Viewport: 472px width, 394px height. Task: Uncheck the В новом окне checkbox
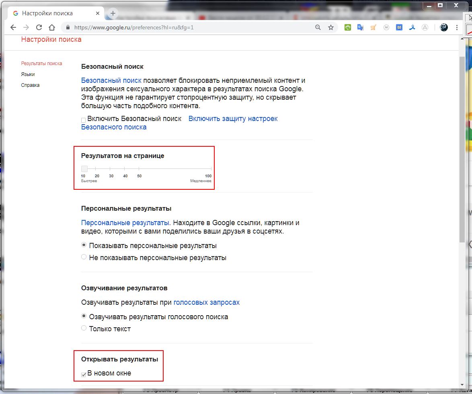point(83,374)
